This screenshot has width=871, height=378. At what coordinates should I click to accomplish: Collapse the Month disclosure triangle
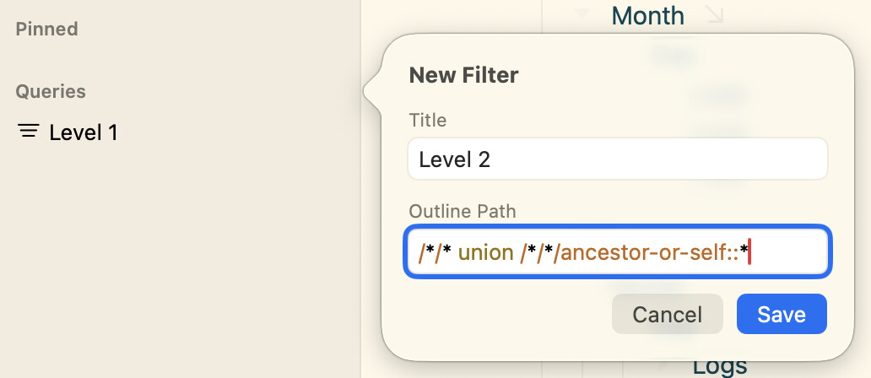(582, 14)
